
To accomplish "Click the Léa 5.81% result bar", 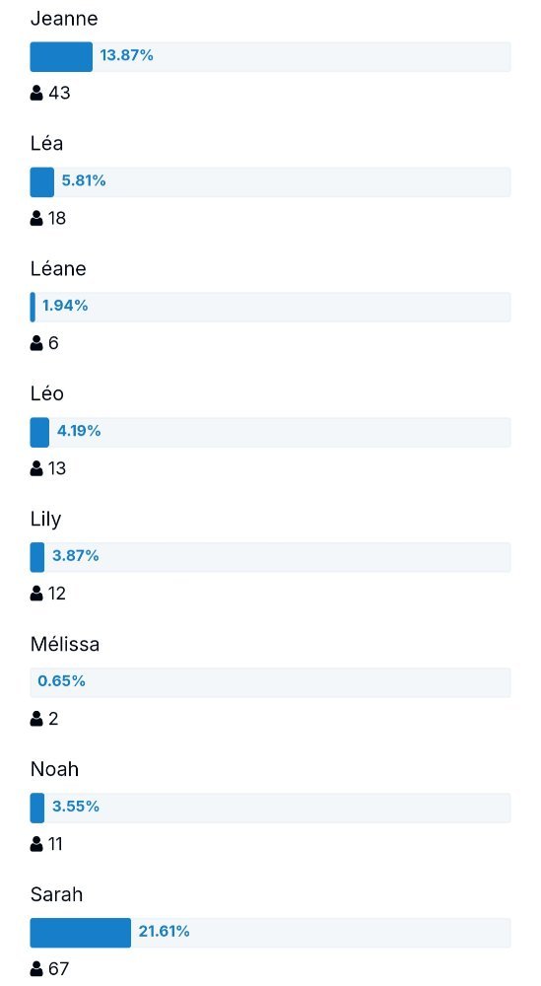I will click(x=270, y=181).
